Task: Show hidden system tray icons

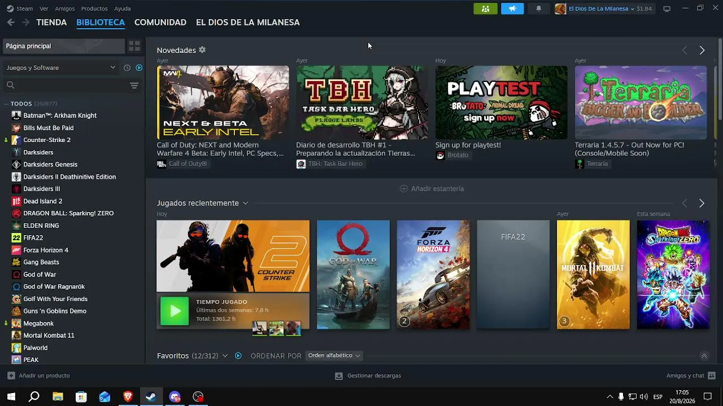Action: pyautogui.click(x=609, y=396)
